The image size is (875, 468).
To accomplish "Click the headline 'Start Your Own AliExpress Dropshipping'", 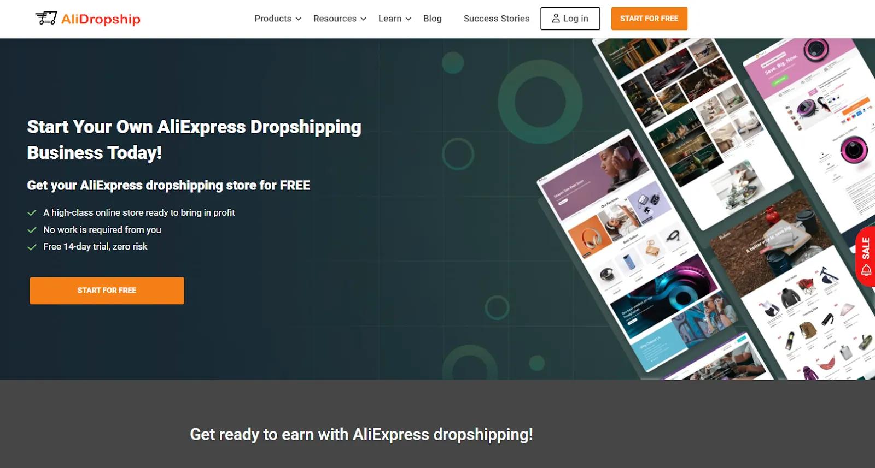I will (x=194, y=127).
